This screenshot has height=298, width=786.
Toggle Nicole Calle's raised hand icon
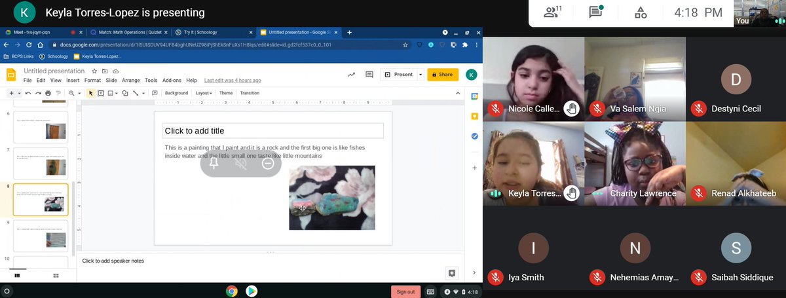[572, 109]
